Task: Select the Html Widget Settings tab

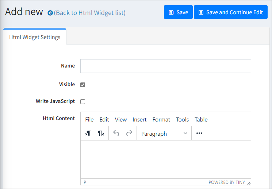Action: 35,37
